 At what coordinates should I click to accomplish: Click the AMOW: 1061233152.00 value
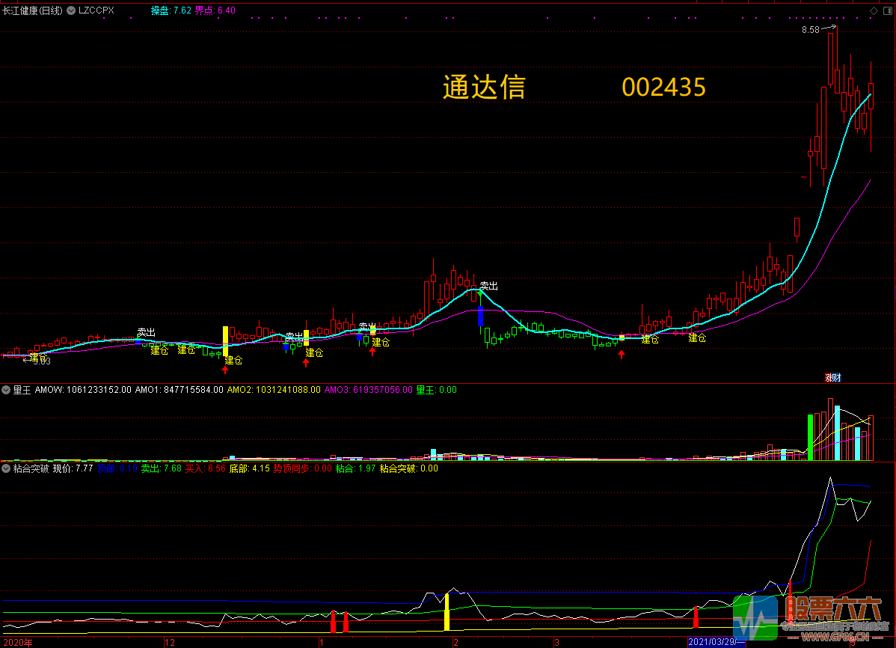[83, 390]
